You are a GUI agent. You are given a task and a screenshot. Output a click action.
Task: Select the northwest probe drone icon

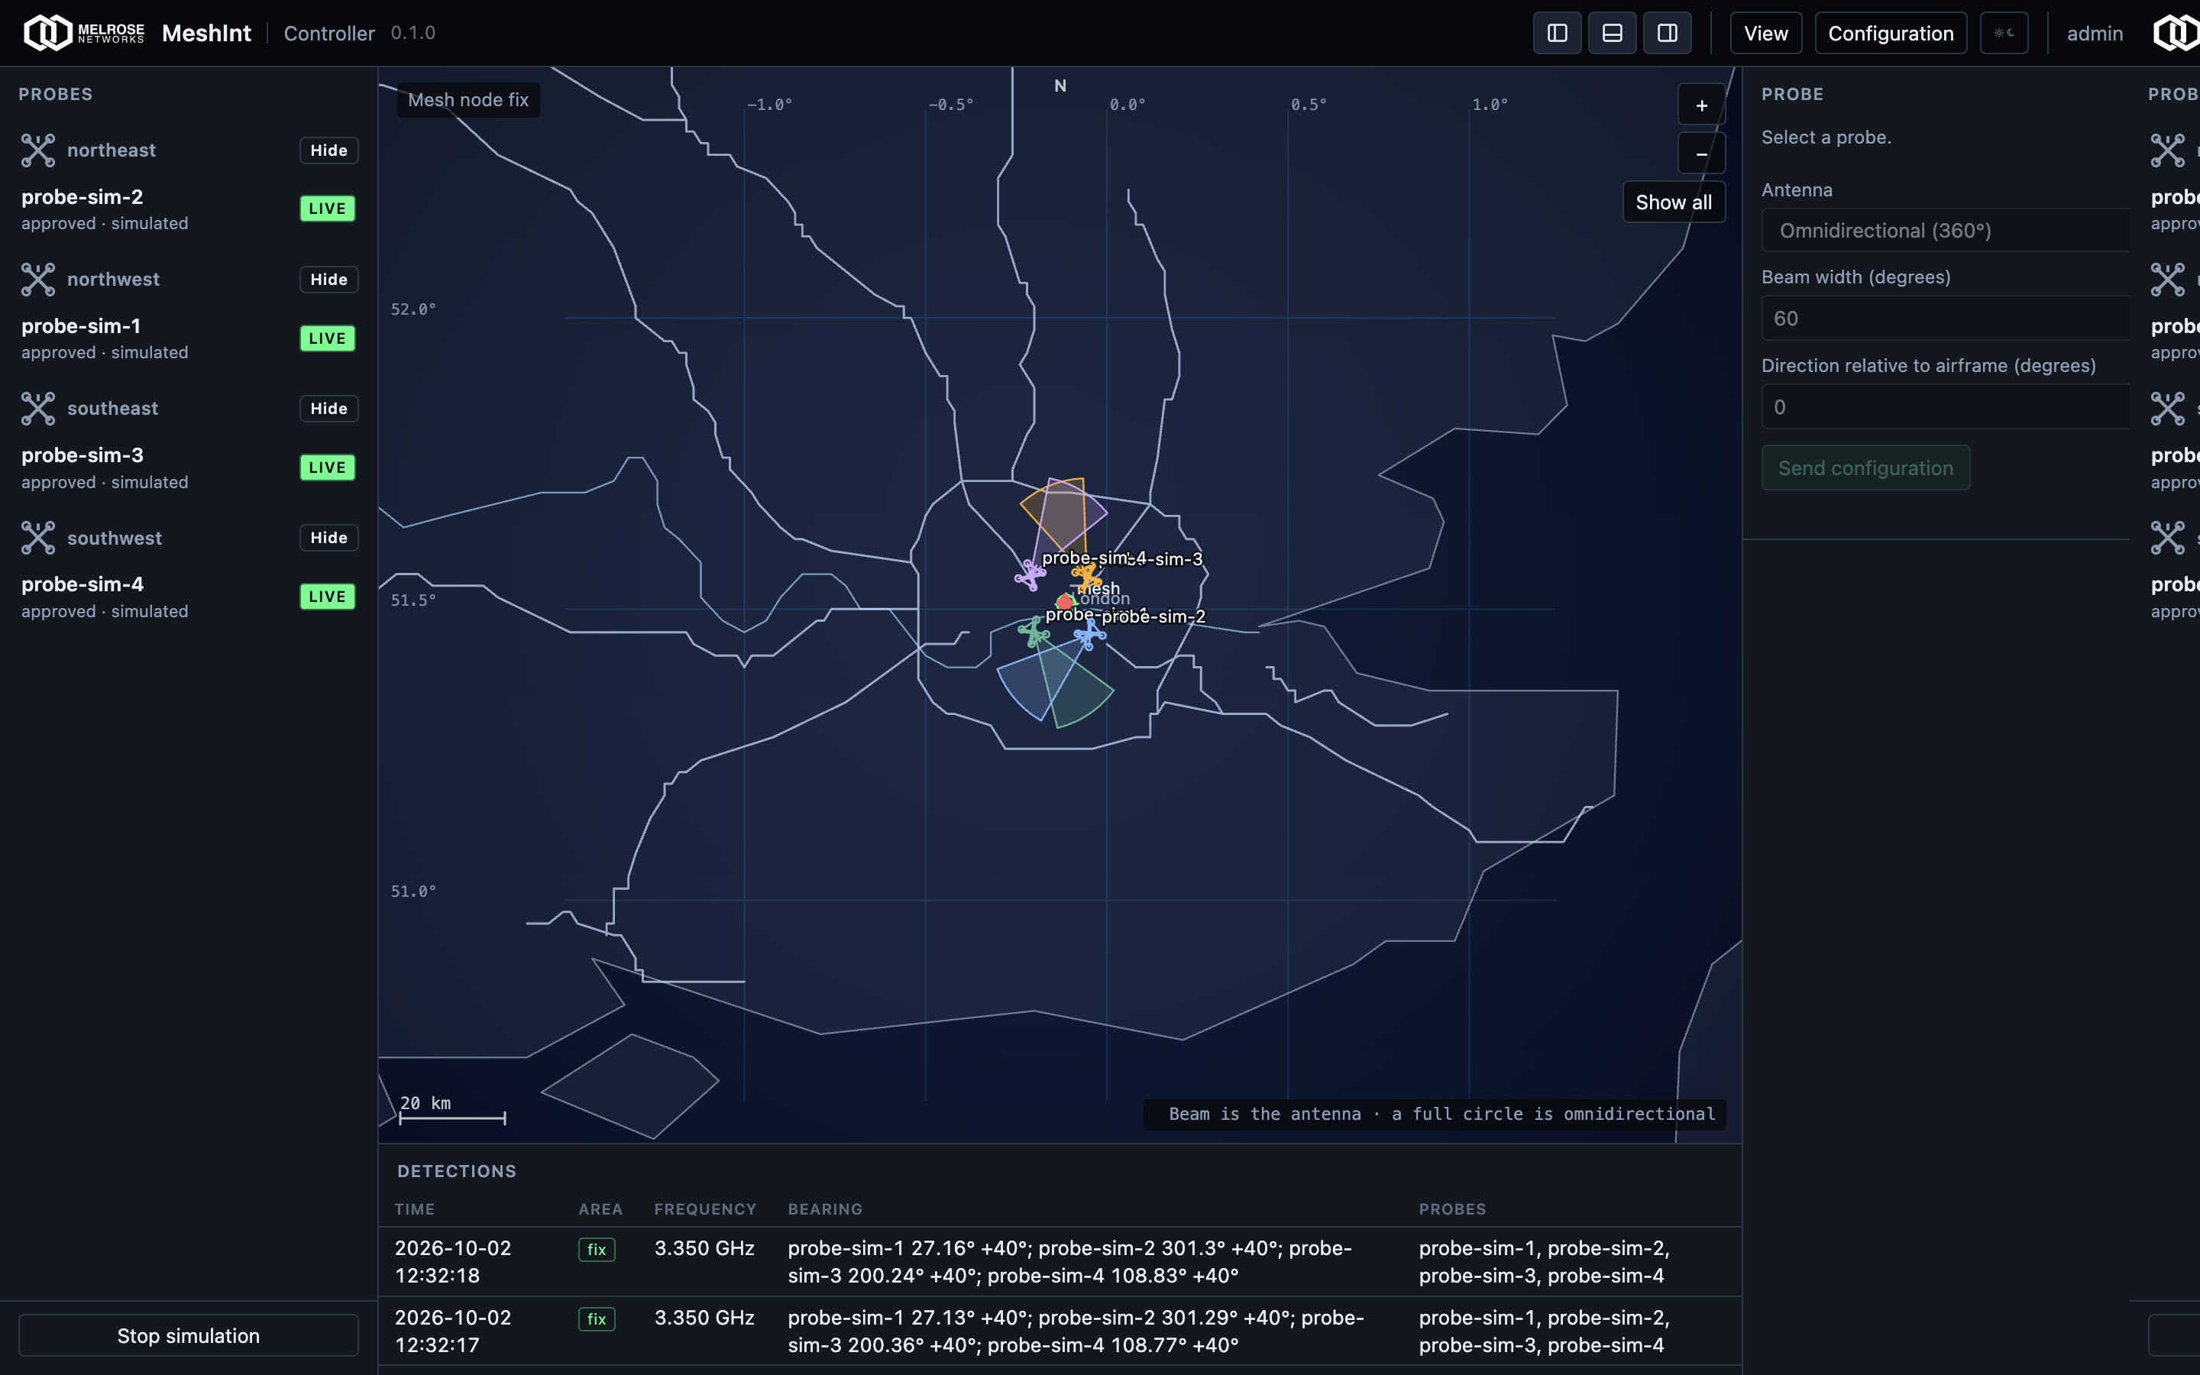click(38, 279)
